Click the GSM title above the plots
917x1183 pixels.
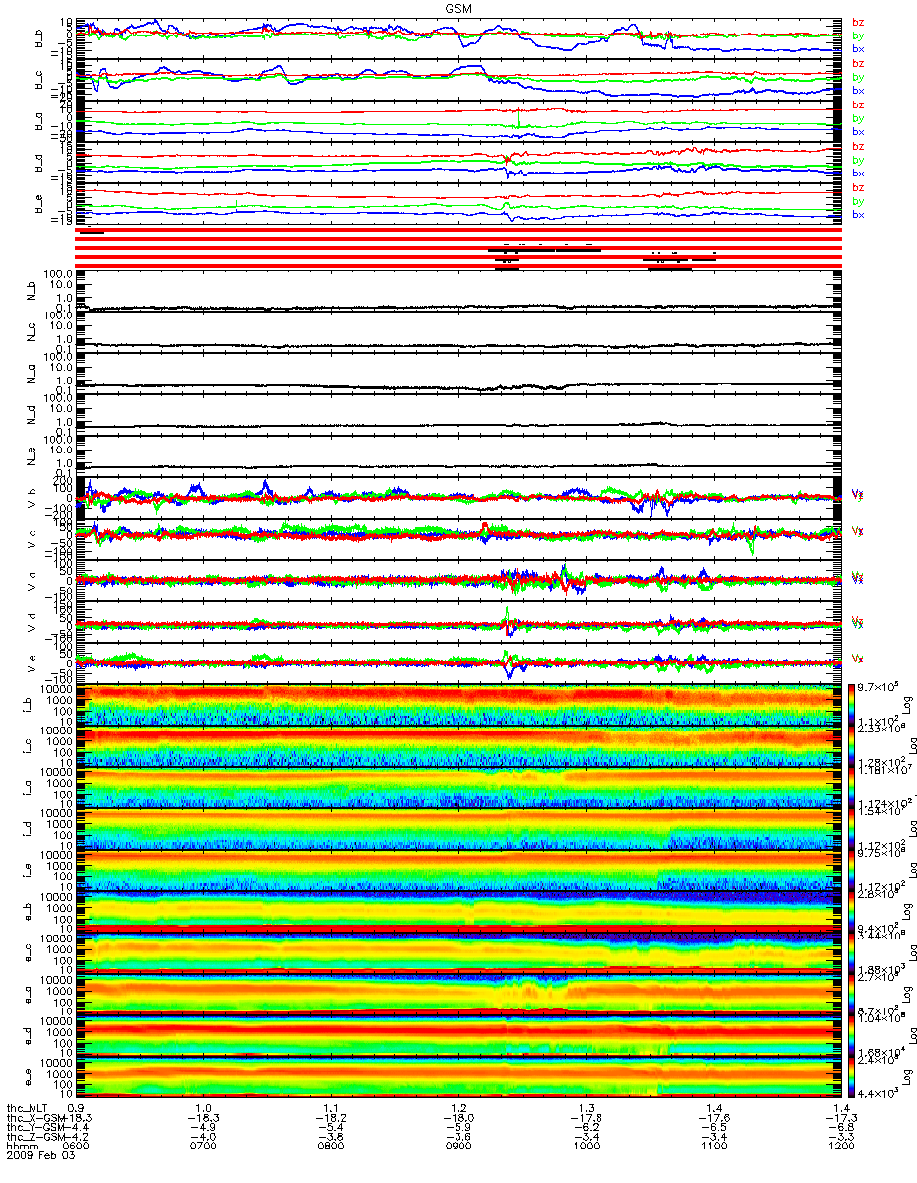click(x=458, y=7)
